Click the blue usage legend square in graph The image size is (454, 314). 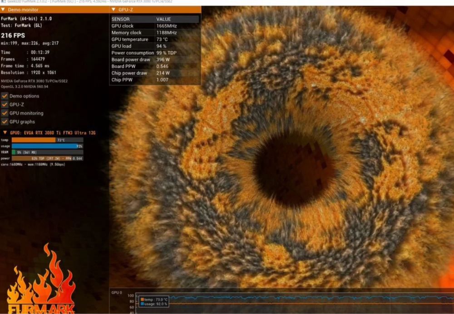pos(142,304)
